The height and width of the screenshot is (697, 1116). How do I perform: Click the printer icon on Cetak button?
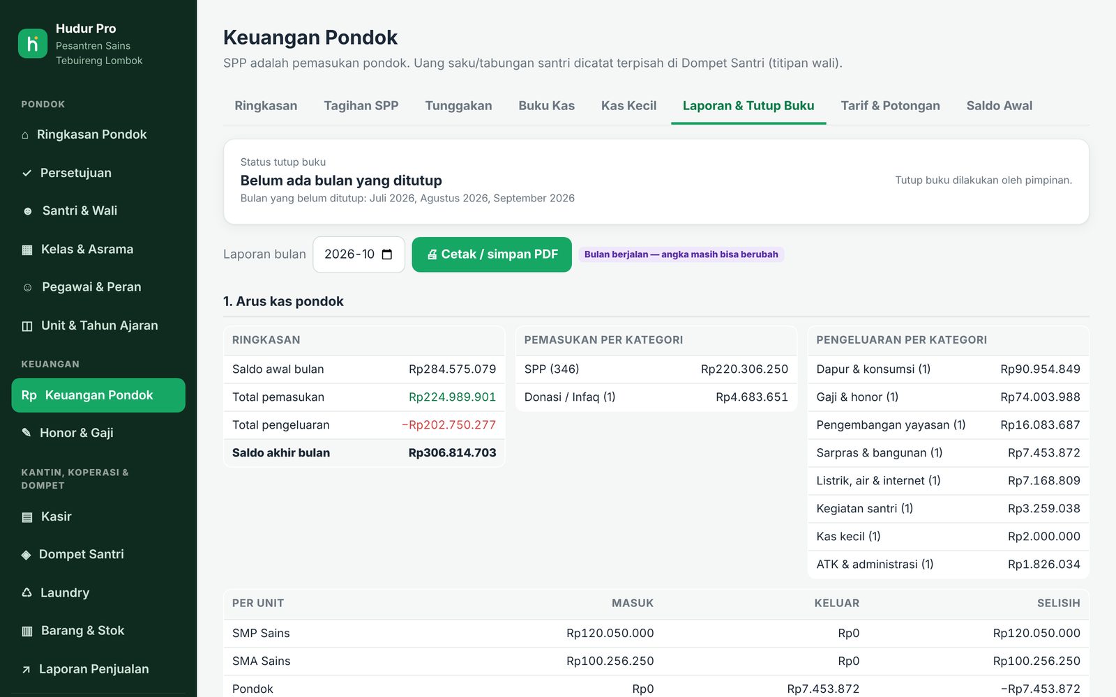coord(432,254)
